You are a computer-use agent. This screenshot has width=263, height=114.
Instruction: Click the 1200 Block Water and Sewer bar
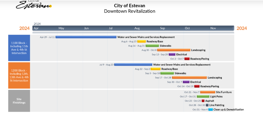click(x=133, y=65)
